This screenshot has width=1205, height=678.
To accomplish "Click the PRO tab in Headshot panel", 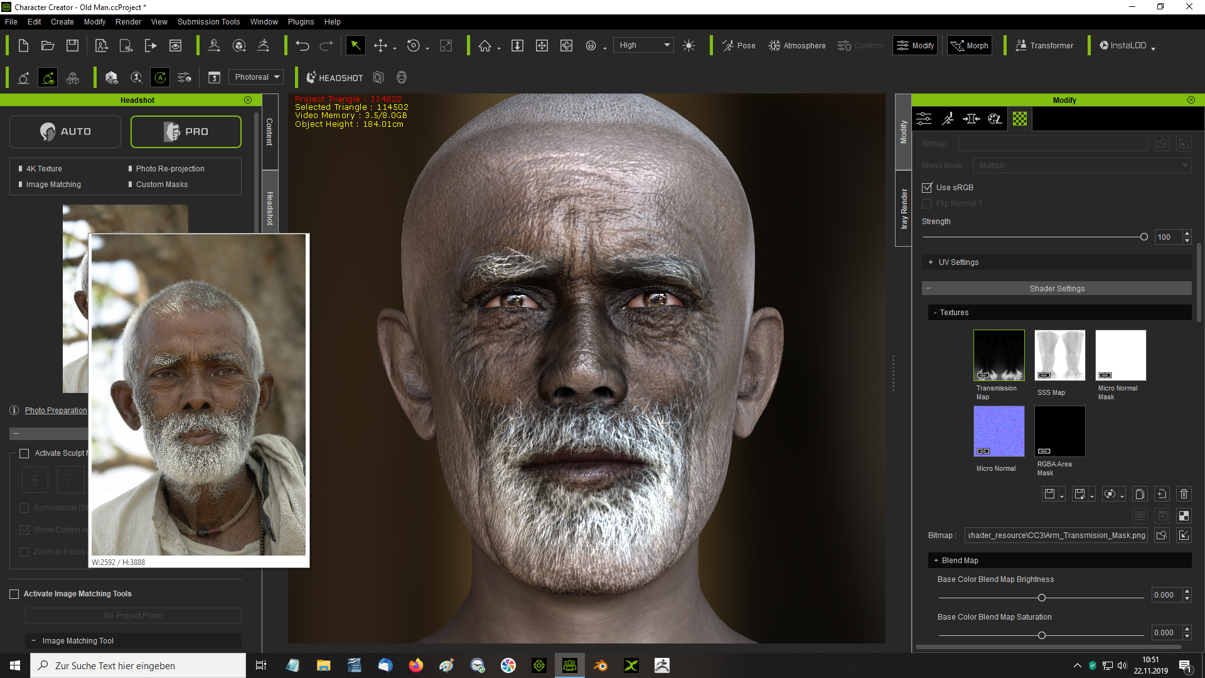I will click(x=185, y=131).
